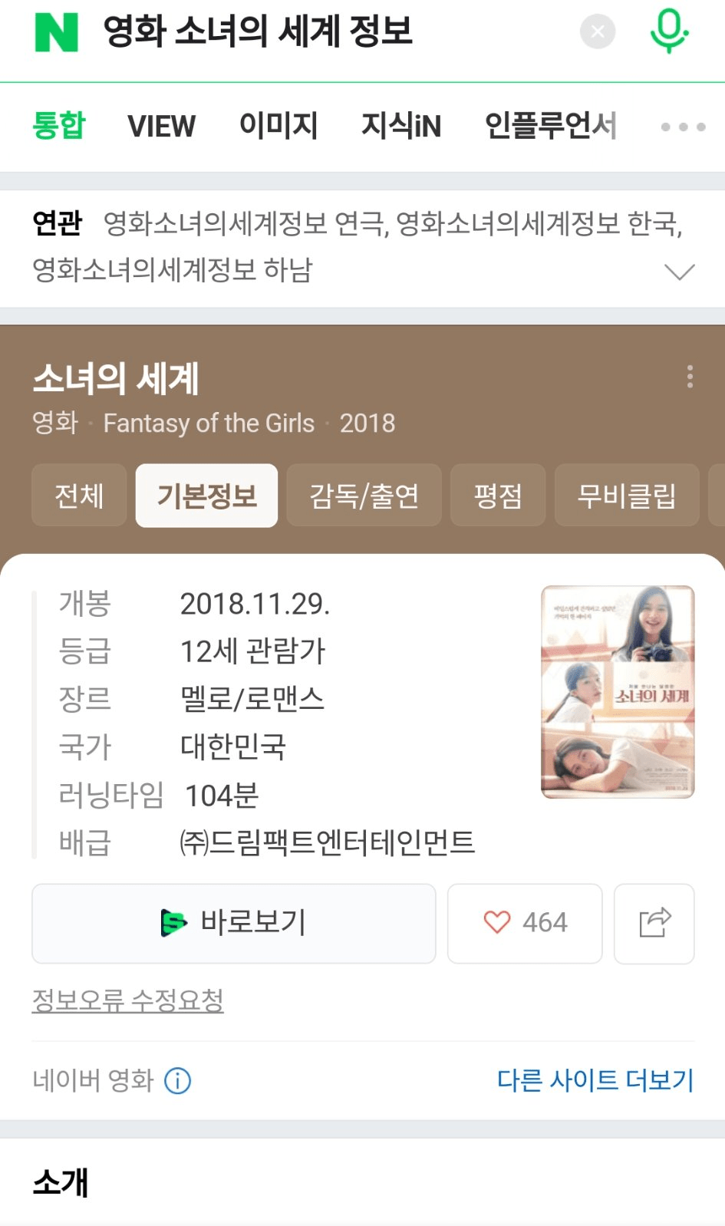This screenshot has height=1226, width=725.
Task: Activate voice search microphone icon
Action: (x=669, y=31)
